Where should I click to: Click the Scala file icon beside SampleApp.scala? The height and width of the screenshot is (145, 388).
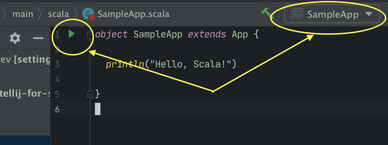tap(89, 14)
